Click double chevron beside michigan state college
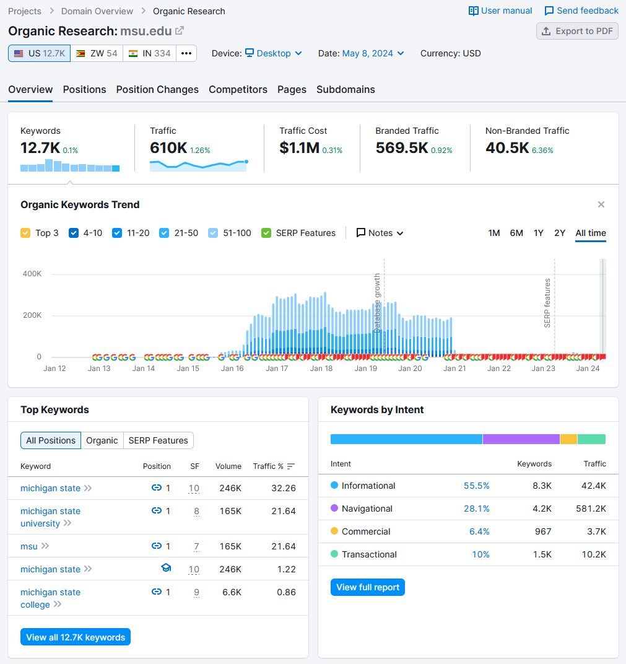The width and height of the screenshot is (626, 664). (x=58, y=605)
